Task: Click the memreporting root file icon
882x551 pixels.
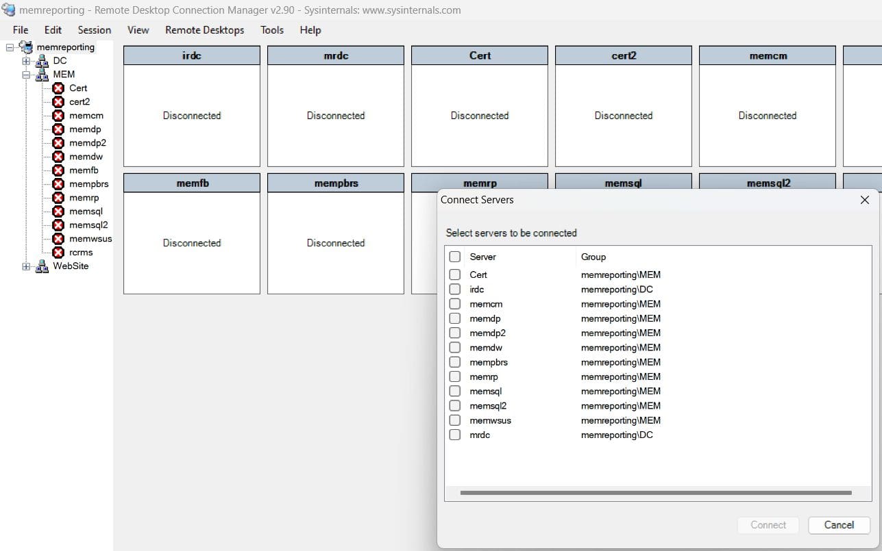Action: click(x=26, y=47)
